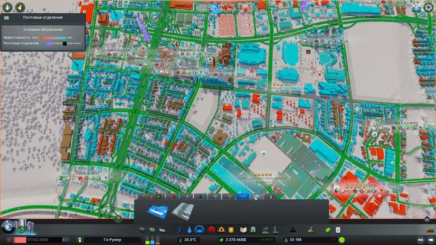Click the green Milestones progress circle icon
Viewport: 436px width, 245px height.
21,230
